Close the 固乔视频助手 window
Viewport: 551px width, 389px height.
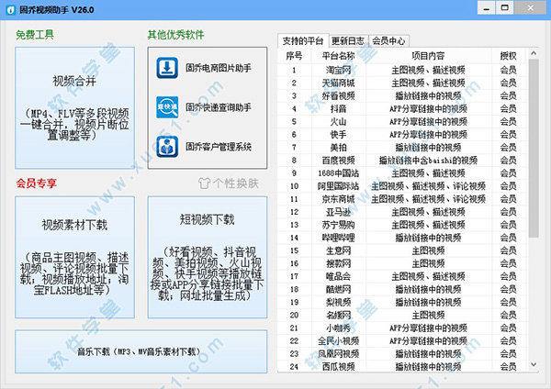tap(531, 8)
